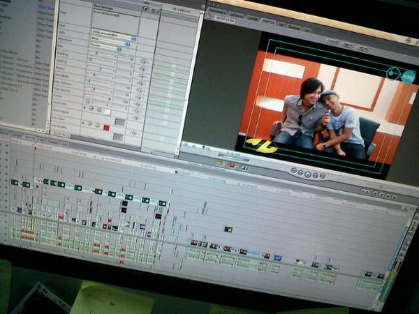419x314 pixels.
Task: Open the red Line Color swatch
Action: 106,128
